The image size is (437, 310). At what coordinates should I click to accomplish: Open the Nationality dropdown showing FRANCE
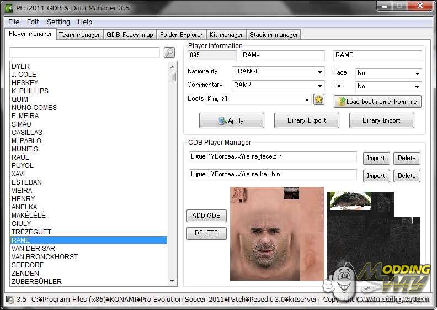click(320, 72)
